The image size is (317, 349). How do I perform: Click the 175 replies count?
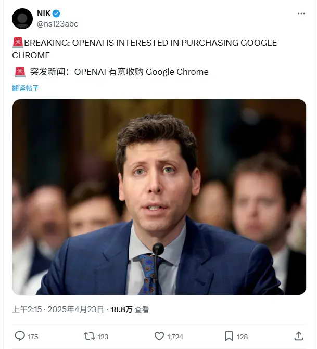point(33,337)
